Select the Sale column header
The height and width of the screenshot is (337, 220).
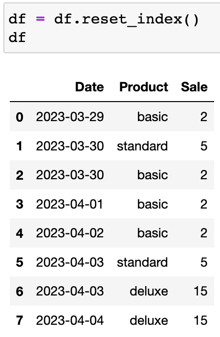click(x=194, y=87)
